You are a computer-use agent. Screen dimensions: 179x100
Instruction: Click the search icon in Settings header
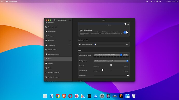(x=54, y=20)
